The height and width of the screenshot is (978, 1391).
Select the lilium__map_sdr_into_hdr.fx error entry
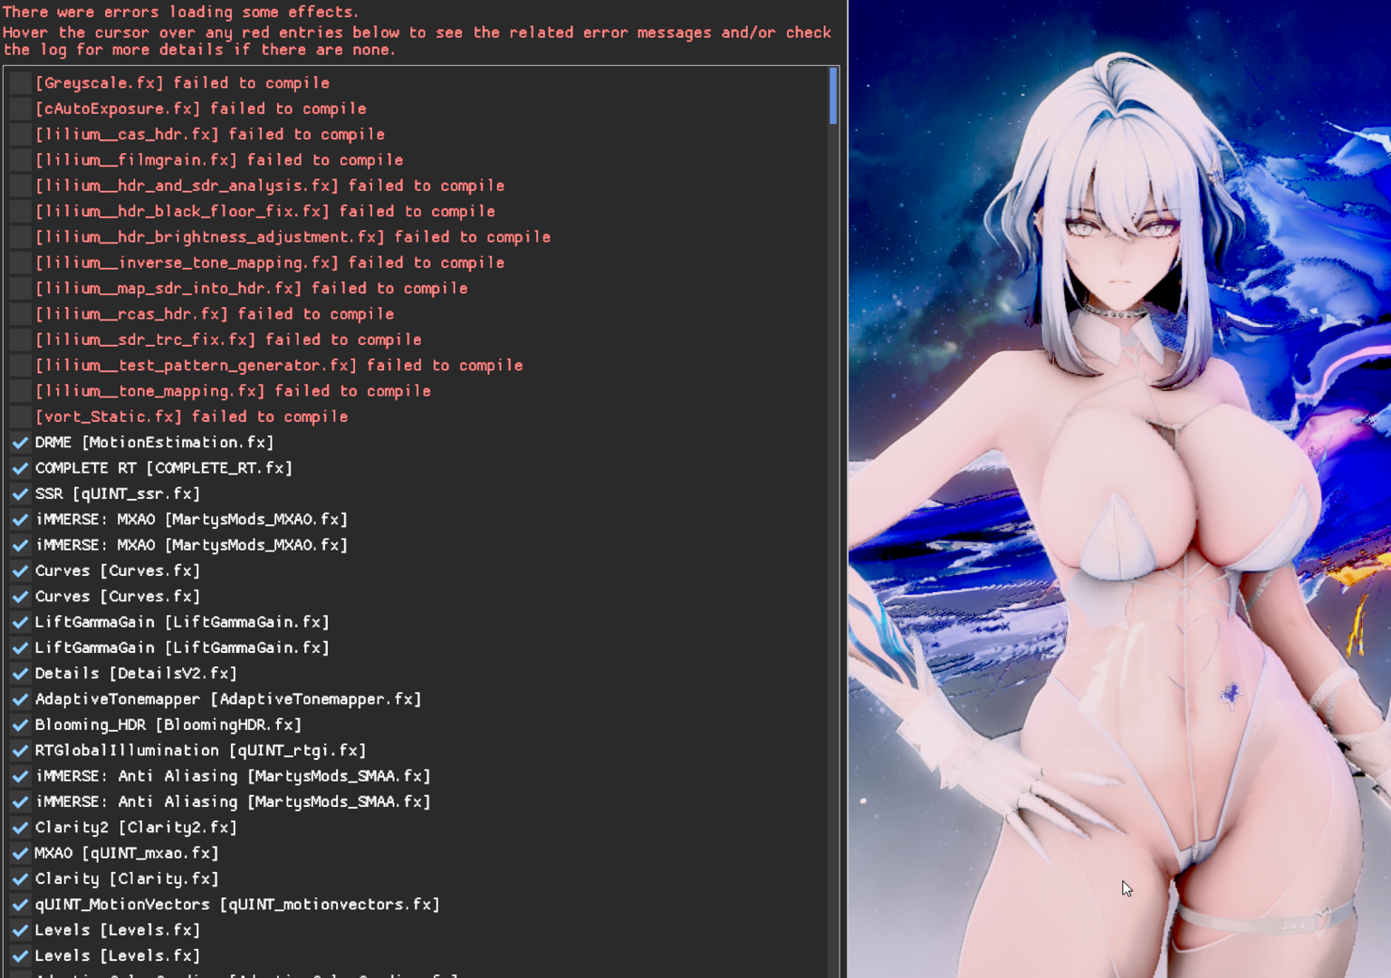coord(252,288)
